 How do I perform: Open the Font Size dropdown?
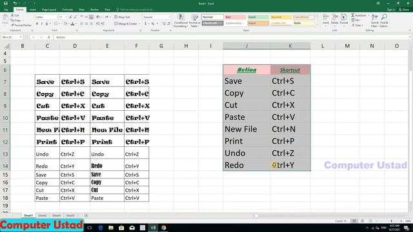[x=66, y=17]
